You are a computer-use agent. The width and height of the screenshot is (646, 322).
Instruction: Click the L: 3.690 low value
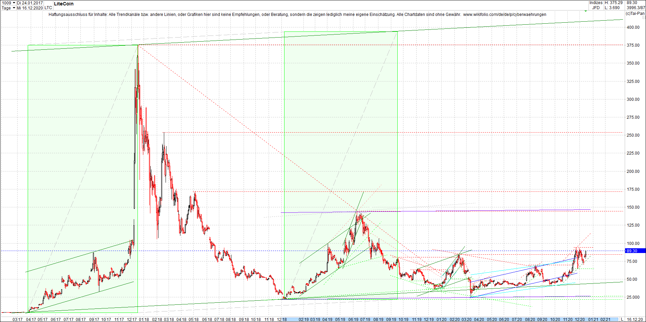pyautogui.click(x=612, y=8)
